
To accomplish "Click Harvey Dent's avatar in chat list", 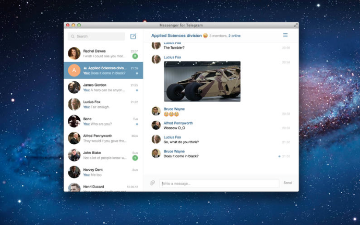I will tap(74, 172).
